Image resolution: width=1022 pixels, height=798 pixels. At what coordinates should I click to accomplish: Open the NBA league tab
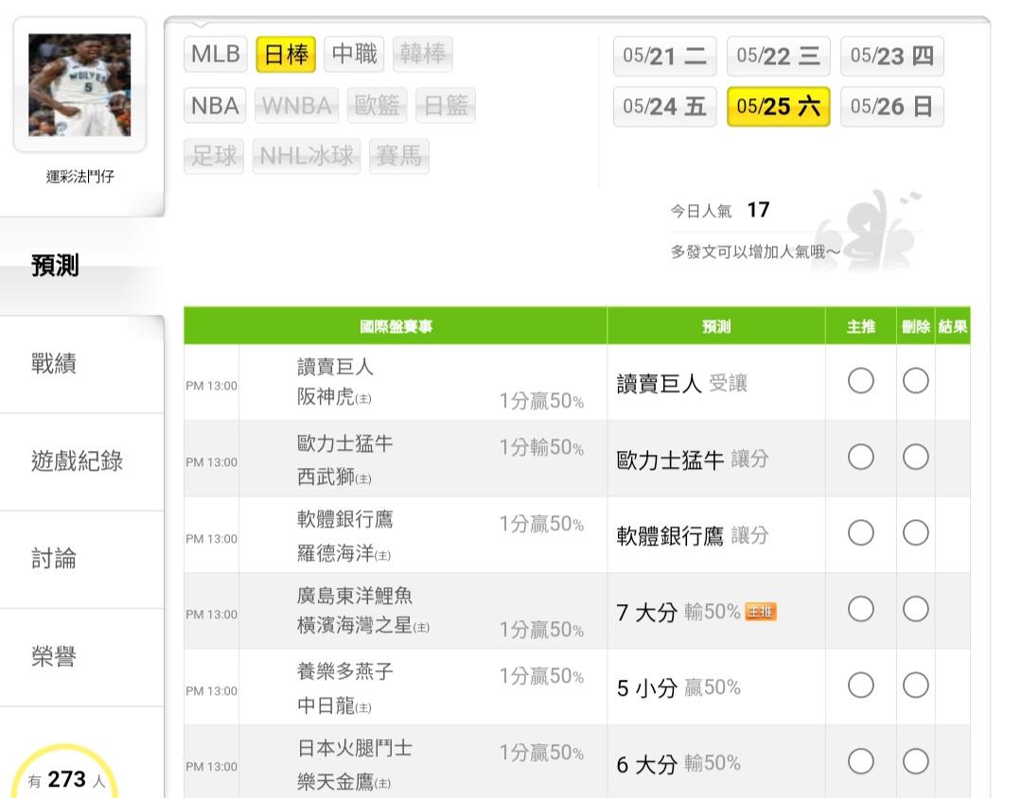(215, 105)
